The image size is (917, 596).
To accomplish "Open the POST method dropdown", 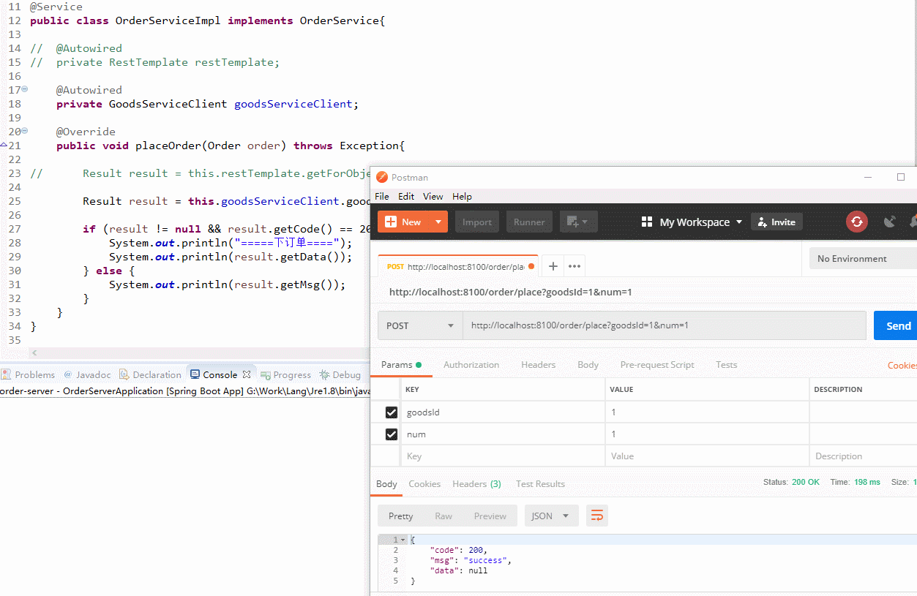I will pyautogui.click(x=420, y=325).
